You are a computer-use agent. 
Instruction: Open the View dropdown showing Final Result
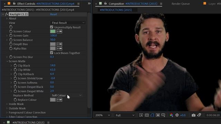click(68, 23)
